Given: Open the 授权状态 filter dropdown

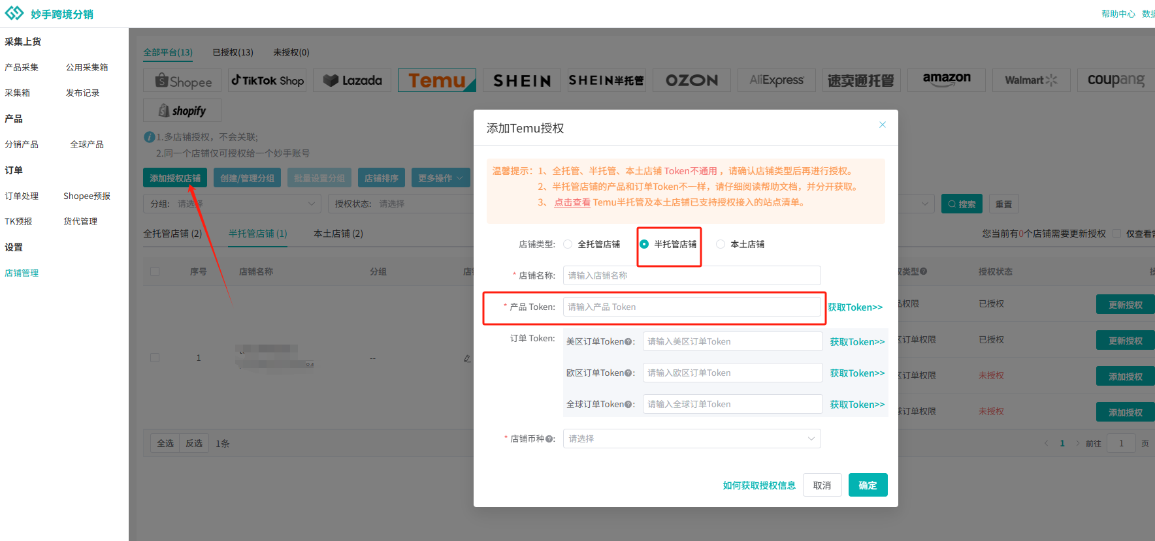Looking at the screenshot, I should point(401,204).
